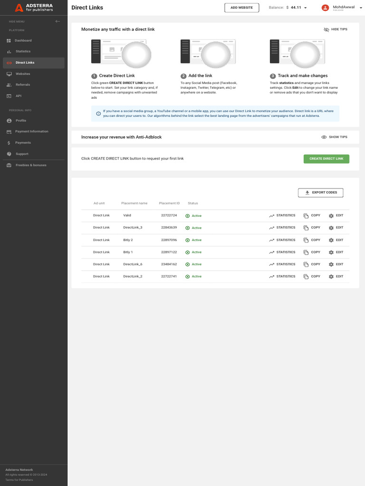365x486 pixels.
Task: Copy the DirectLink_6 link
Action: pyautogui.click(x=312, y=264)
